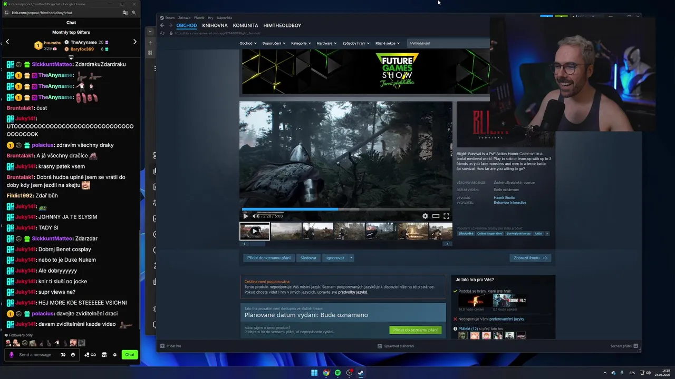
Task: Open the Zobrazit menu
Action: [184, 18]
